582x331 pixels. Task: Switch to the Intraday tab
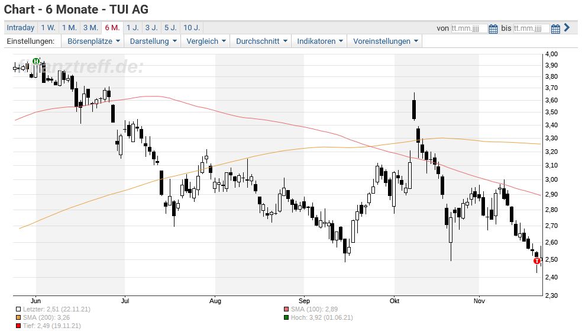21,27
